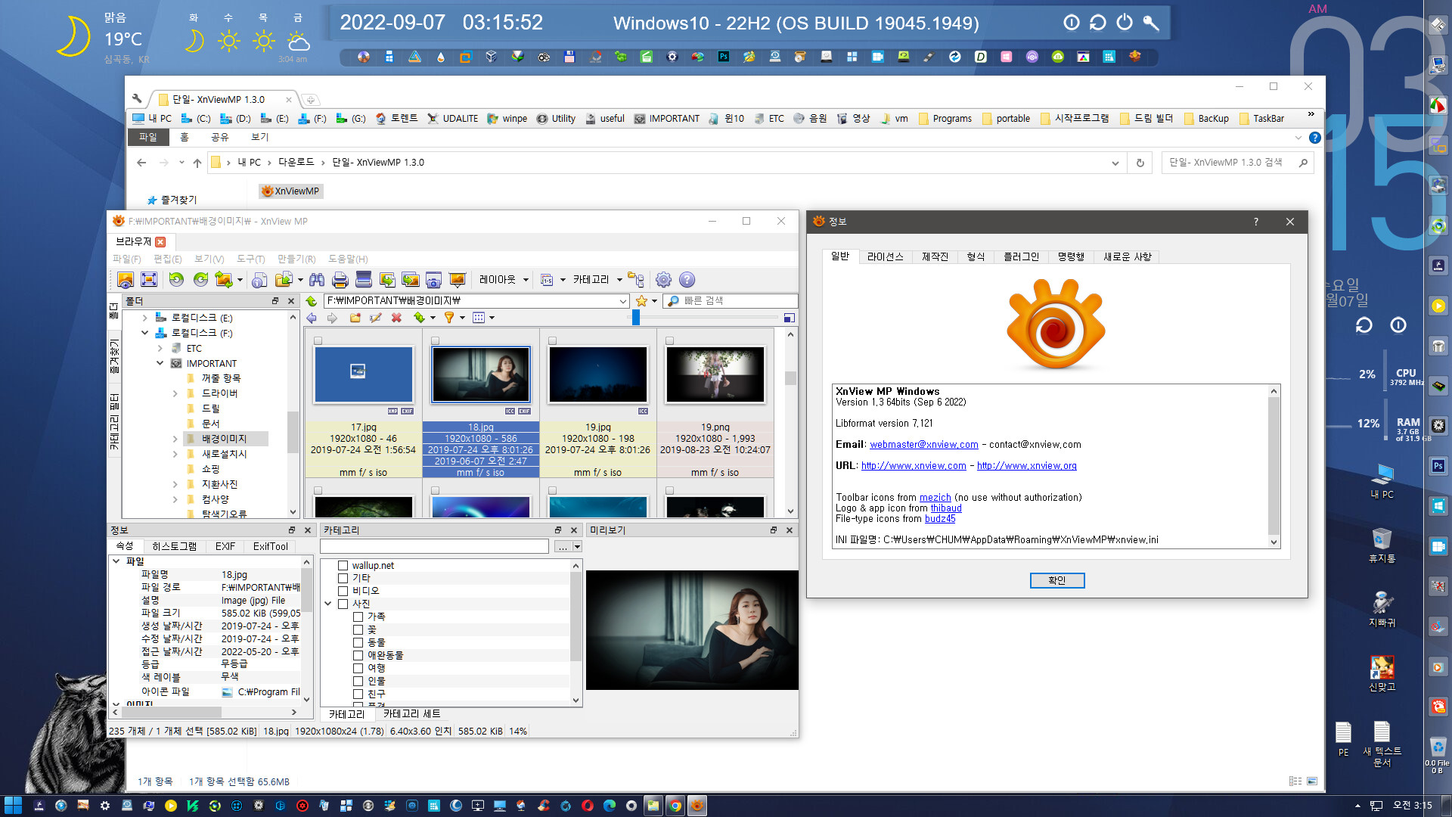Open the Windows Start button
This screenshot has width=1452, height=817.
click(13, 806)
